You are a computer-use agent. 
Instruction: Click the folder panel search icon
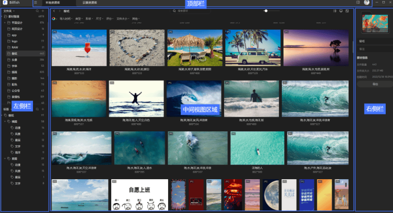click(x=37, y=11)
